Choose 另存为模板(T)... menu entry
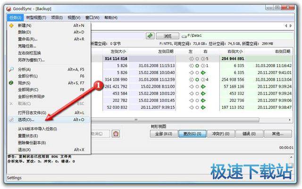The width and height of the screenshot is (302, 189). 49,60
